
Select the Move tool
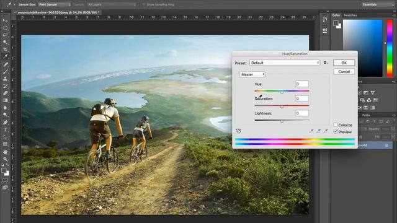5,20
